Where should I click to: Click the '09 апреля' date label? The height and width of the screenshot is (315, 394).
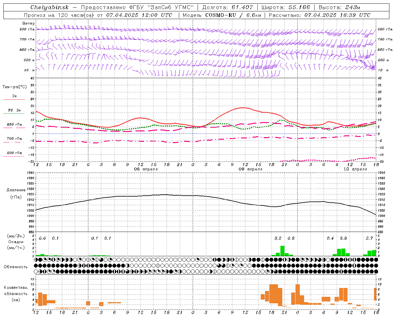(251, 169)
